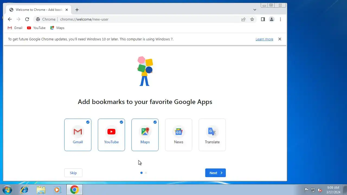
Task: Minimize the Chrome window
Action: (x=264, y=5)
